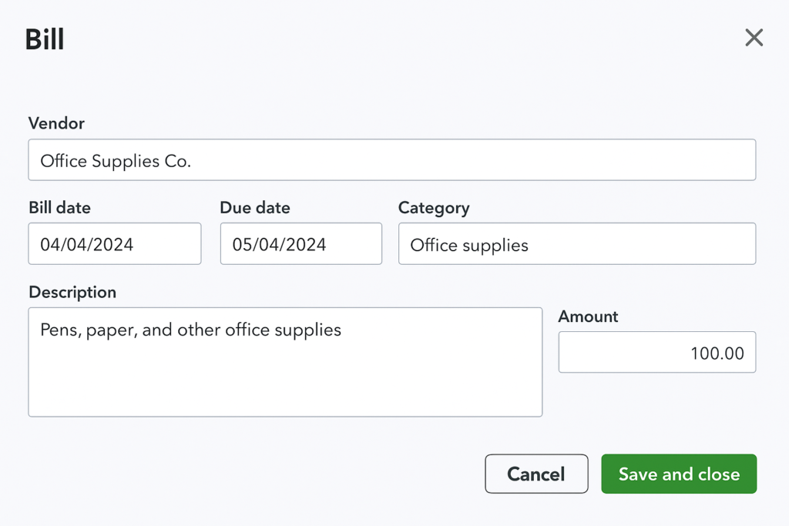Click the Bill date label
789x526 pixels.
[x=59, y=208]
